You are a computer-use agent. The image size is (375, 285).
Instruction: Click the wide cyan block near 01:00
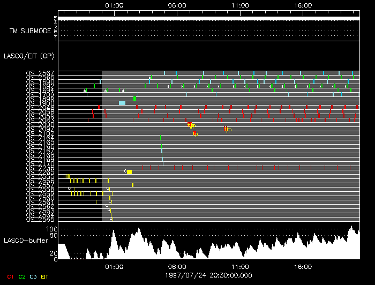click(x=122, y=103)
